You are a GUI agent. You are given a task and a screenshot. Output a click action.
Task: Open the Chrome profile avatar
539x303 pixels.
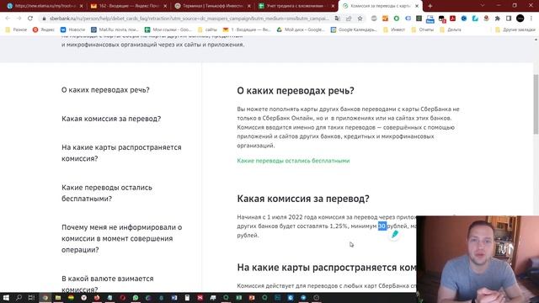tap(520, 19)
